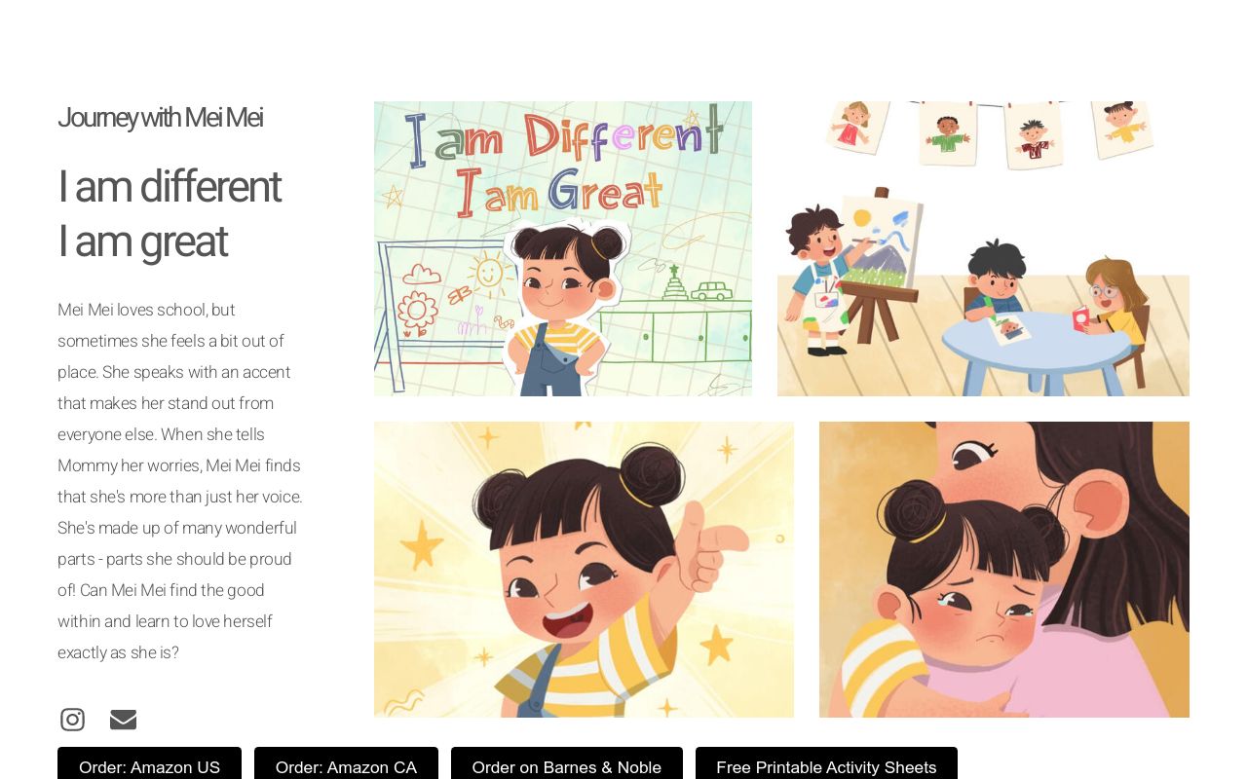Screen dimensions: 1247x779
Task: View the mommy hugging Mei Mei image
Action: (1004, 570)
